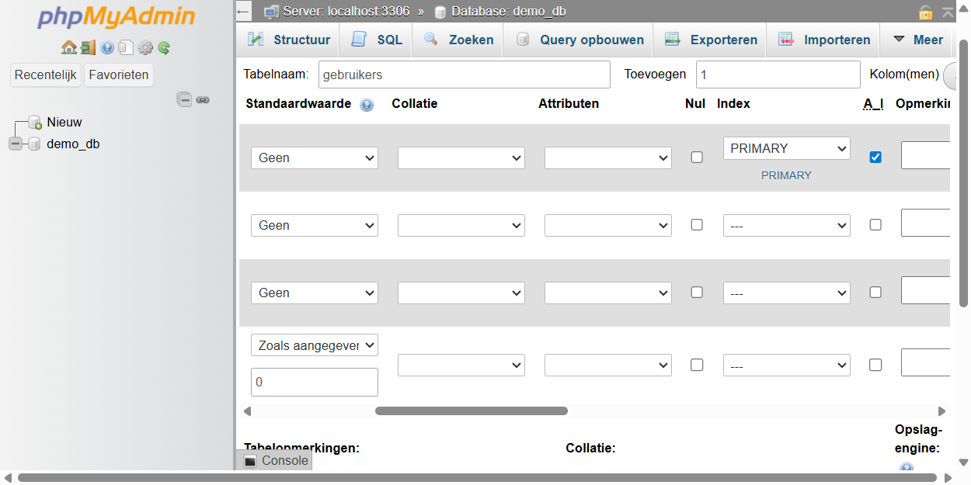Click the Tabelnaam input field

click(462, 75)
